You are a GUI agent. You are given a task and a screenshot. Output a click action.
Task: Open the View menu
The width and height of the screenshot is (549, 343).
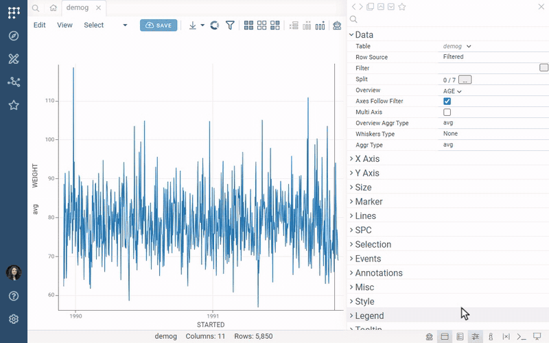click(x=65, y=25)
